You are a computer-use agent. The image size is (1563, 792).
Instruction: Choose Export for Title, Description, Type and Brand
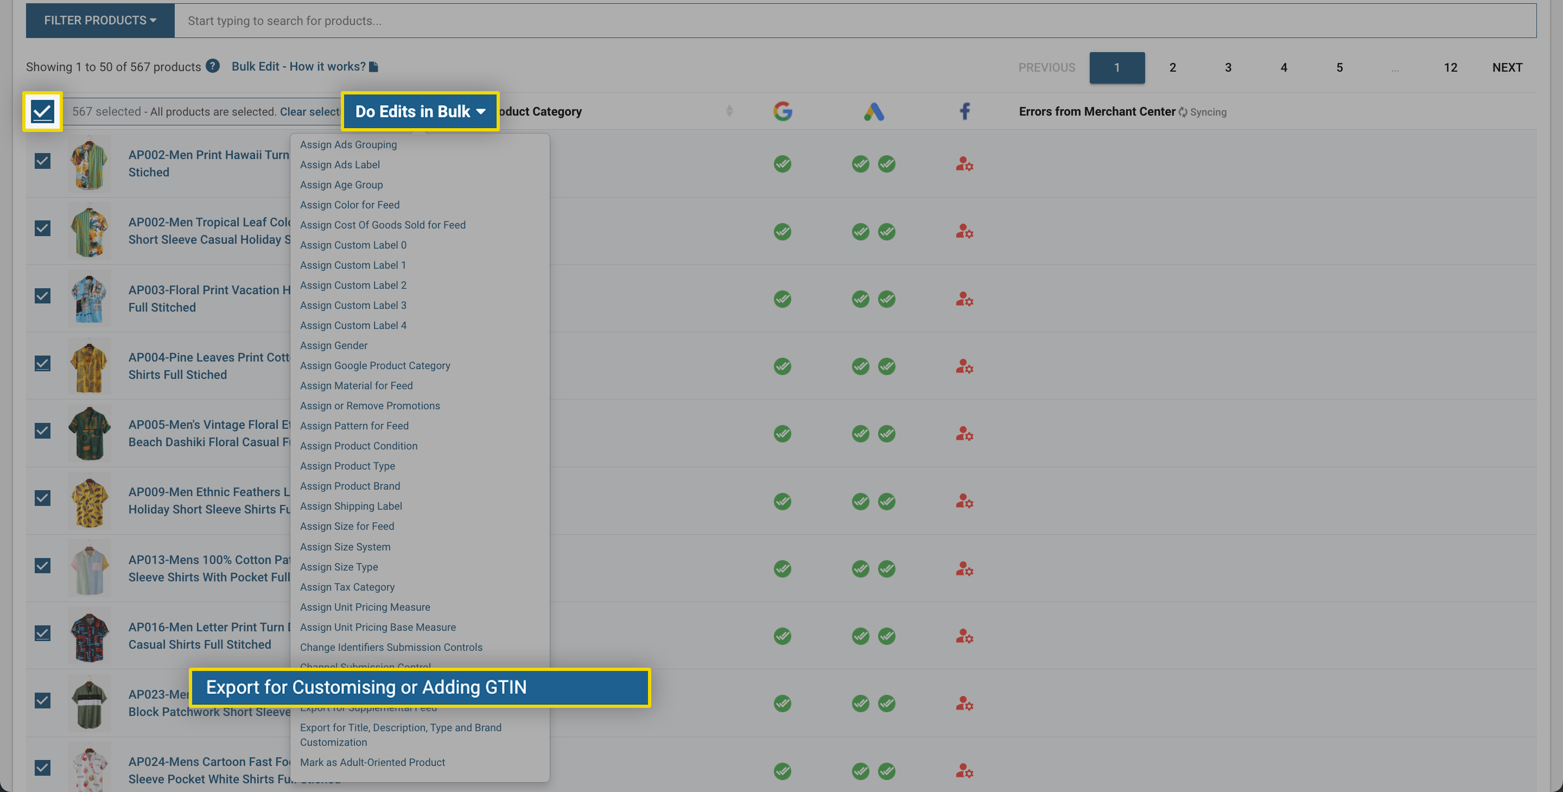click(x=401, y=735)
